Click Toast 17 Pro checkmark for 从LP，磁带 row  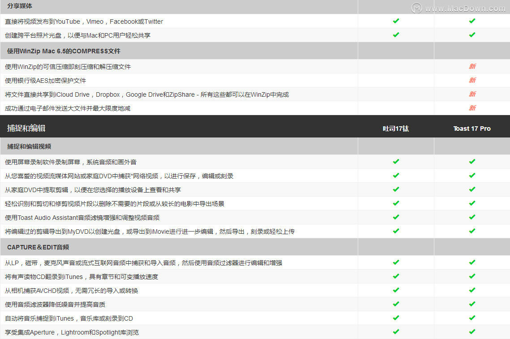[x=472, y=262]
